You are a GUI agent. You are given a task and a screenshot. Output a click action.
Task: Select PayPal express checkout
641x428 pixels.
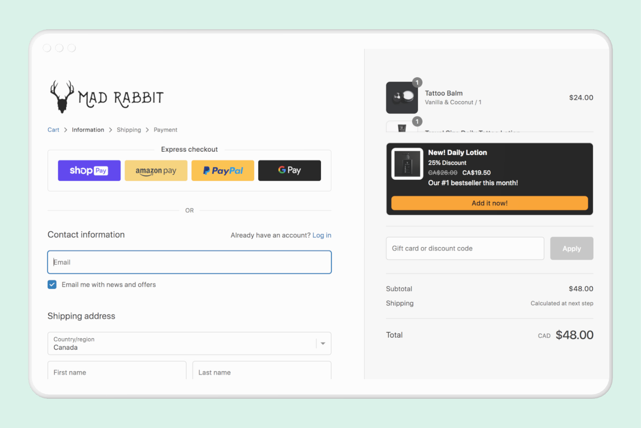click(x=223, y=171)
